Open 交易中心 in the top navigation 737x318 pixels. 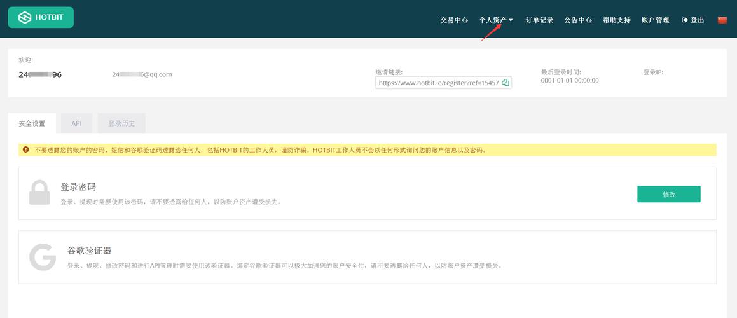point(454,20)
